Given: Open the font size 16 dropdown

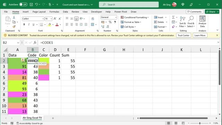Looking at the screenshot, I should (x=51, y=19).
